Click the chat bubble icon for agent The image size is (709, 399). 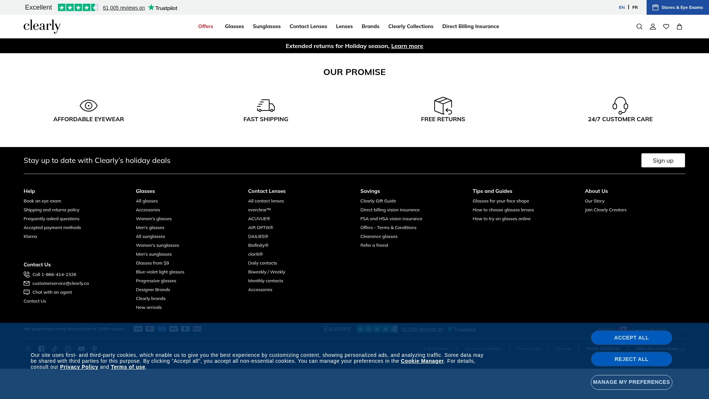(27, 292)
